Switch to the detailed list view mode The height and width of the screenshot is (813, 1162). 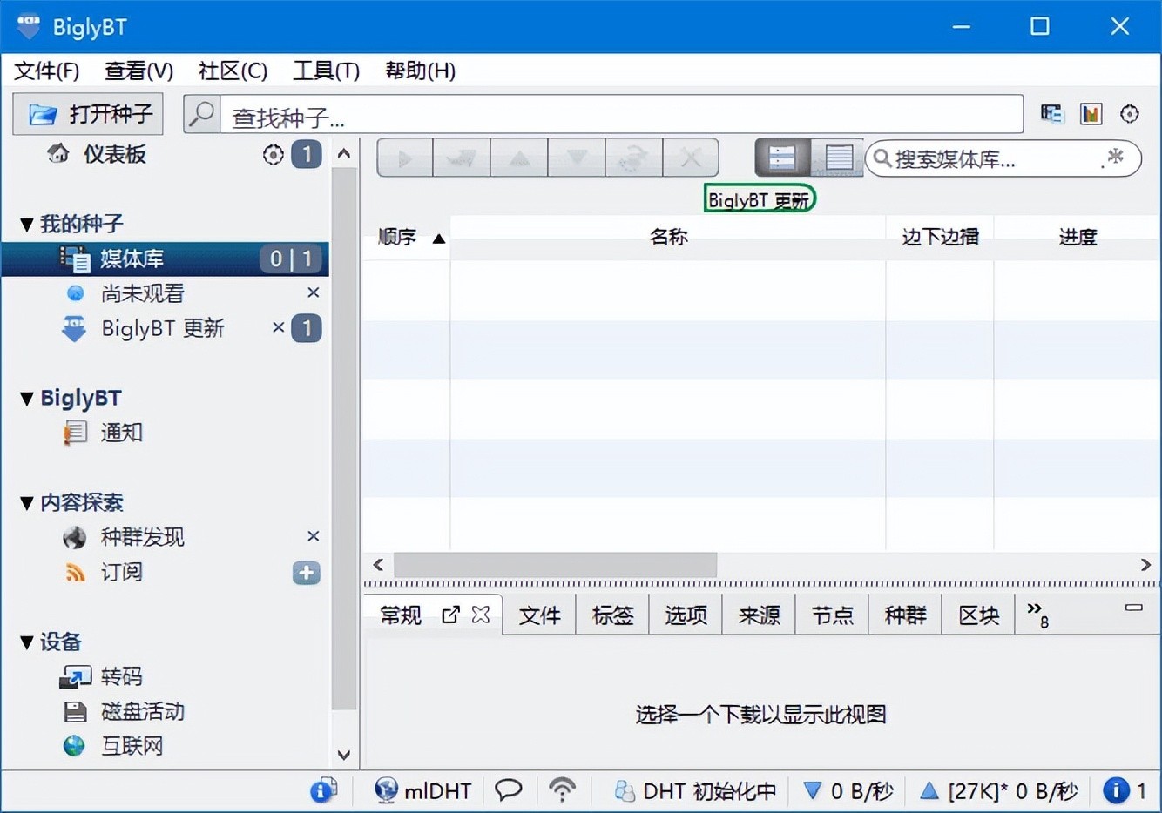(x=782, y=158)
